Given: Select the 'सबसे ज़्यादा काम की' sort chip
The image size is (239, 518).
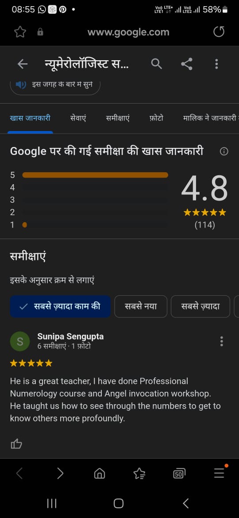Looking at the screenshot, I should (60, 306).
